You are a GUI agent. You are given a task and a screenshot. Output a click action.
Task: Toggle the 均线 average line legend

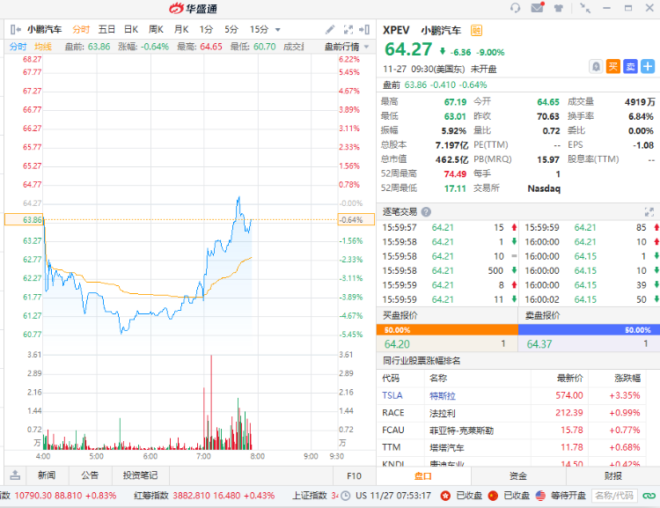pyautogui.click(x=43, y=47)
